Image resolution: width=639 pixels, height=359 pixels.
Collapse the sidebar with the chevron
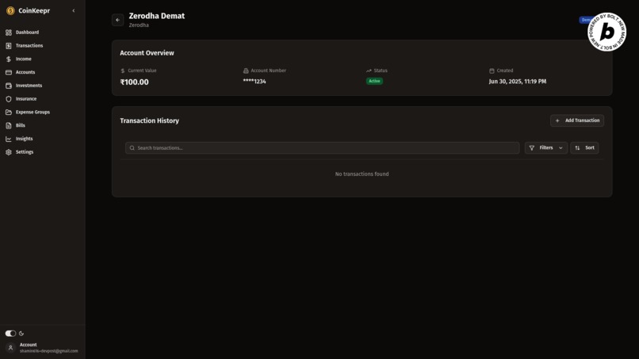coord(74,10)
